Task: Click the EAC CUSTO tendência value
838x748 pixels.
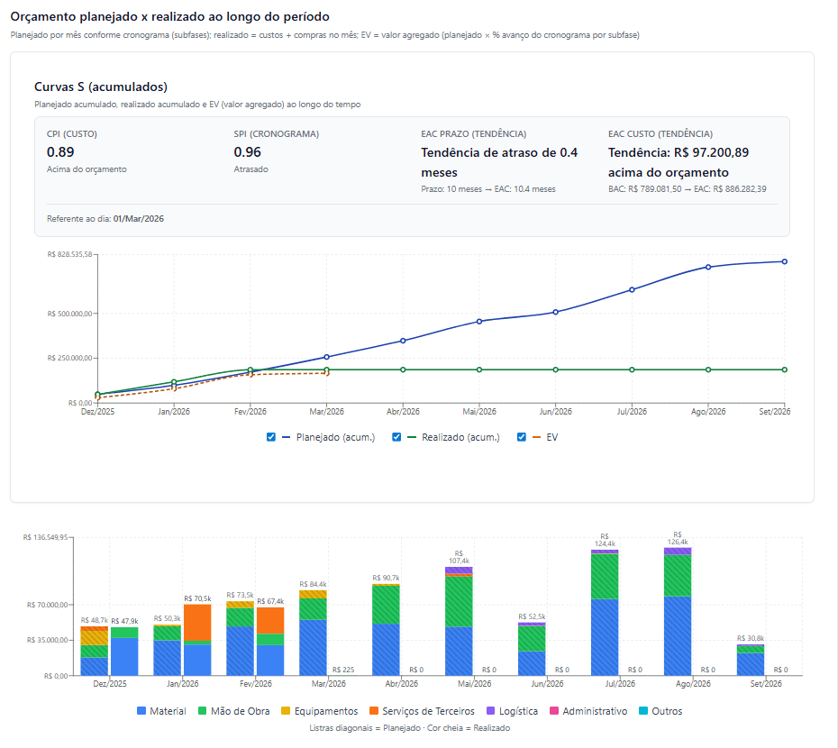Action: (x=679, y=162)
